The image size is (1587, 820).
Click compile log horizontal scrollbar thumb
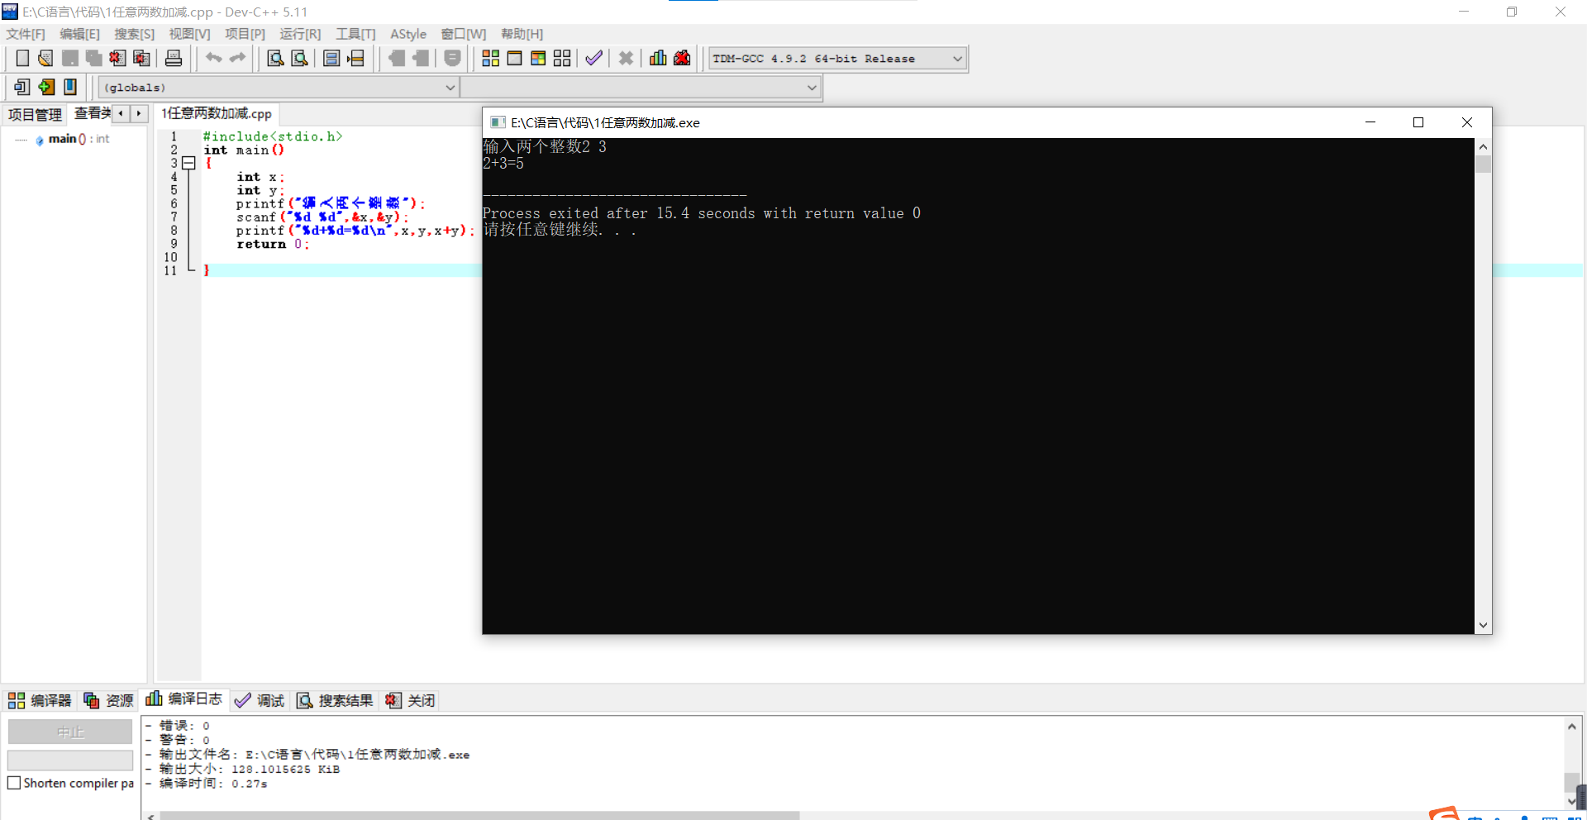tap(479, 816)
